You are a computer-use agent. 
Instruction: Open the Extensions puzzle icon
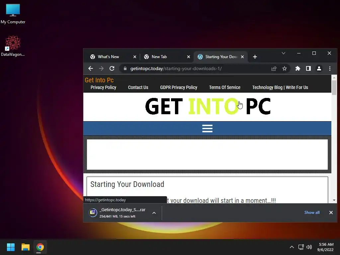point(298,68)
